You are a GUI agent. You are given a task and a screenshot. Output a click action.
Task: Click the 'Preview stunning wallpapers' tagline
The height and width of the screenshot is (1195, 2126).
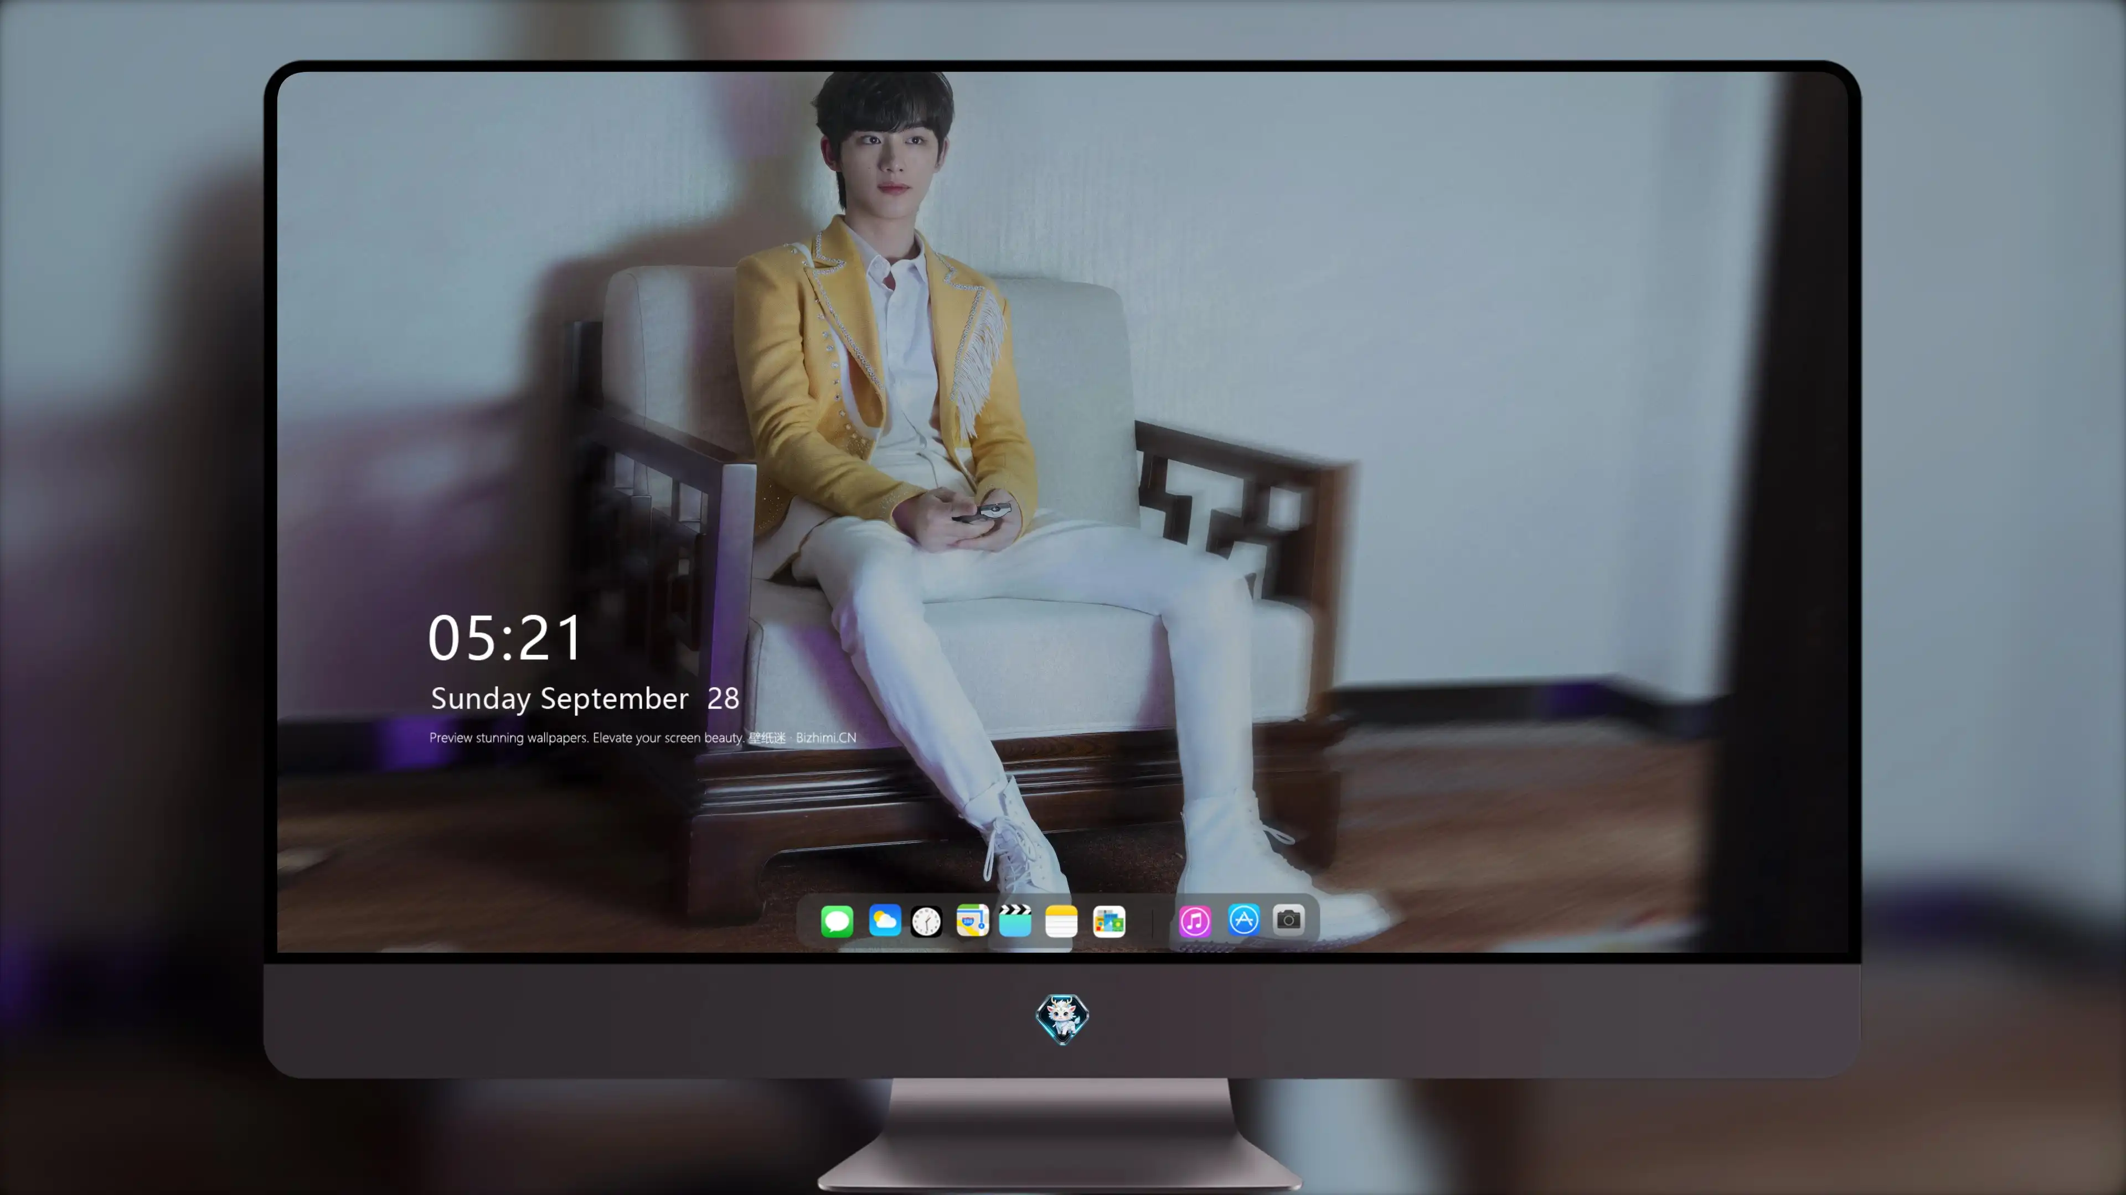click(587, 737)
